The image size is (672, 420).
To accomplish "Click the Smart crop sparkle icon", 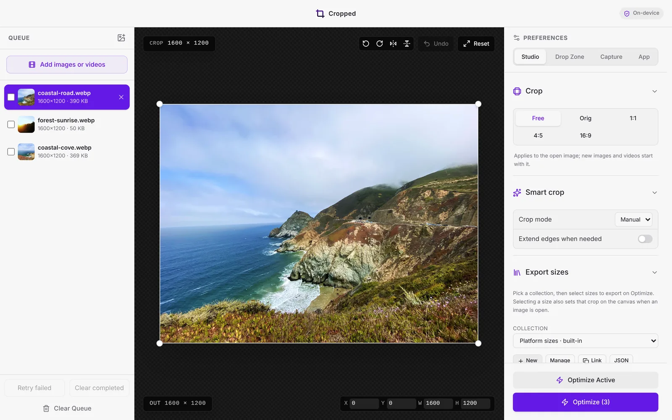I will pos(517,192).
